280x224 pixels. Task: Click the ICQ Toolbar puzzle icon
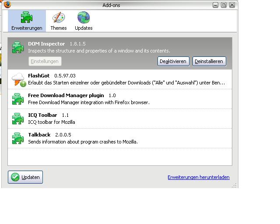point(18,119)
